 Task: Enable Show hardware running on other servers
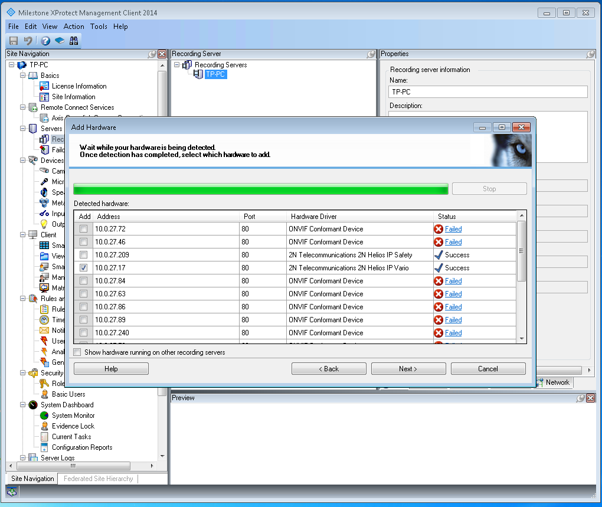pyautogui.click(x=77, y=352)
